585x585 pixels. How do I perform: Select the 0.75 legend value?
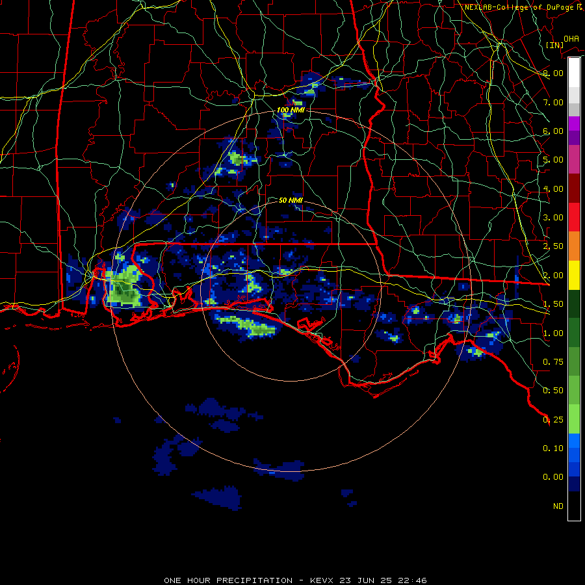pos(553,362)
